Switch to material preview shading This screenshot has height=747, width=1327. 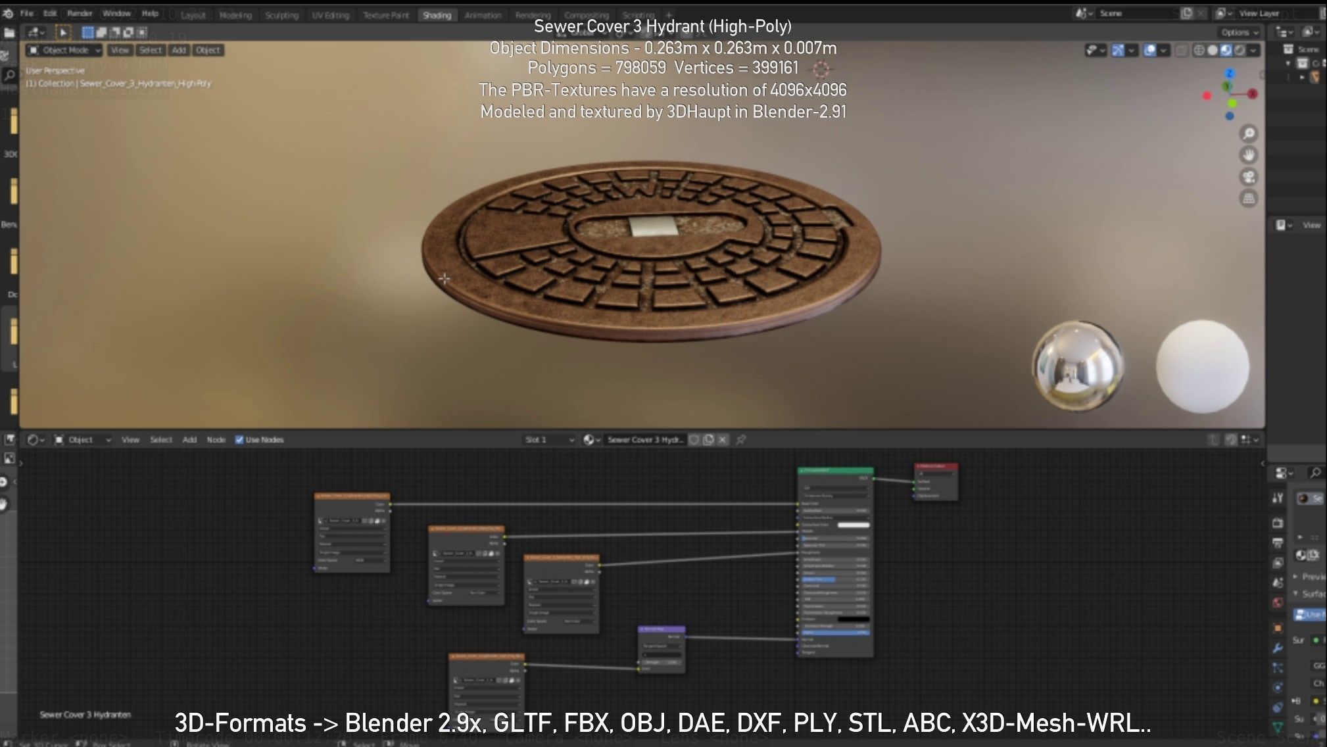click(1226, 50)
